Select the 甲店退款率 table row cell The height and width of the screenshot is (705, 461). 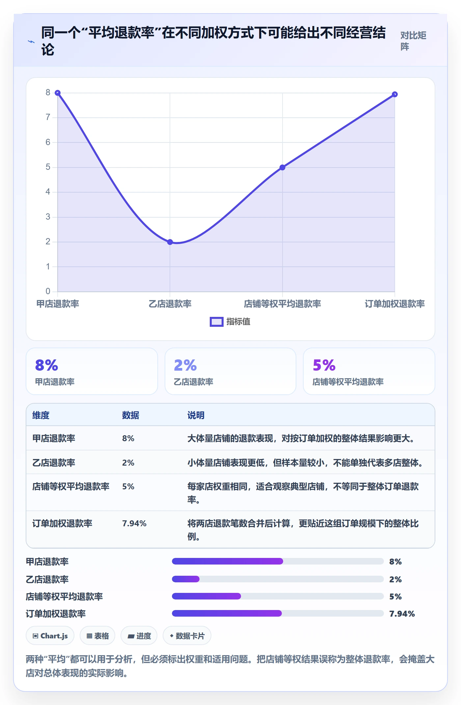[54, 438]
